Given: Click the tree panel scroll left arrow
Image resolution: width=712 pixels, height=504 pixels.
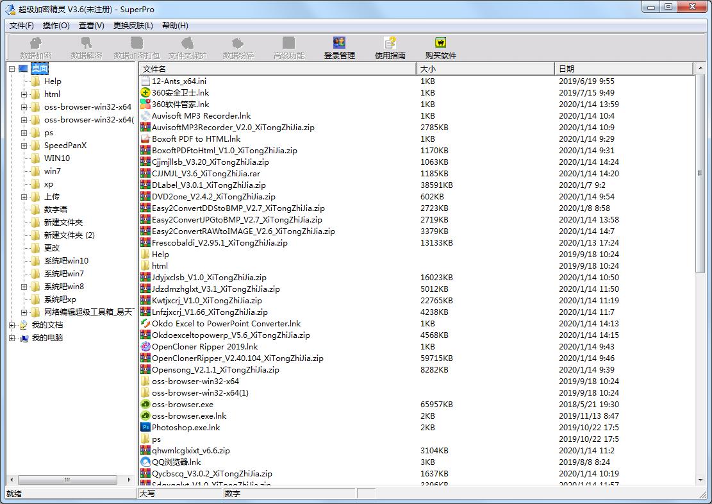Looking at the screenshot, I should tap(12, 480).
